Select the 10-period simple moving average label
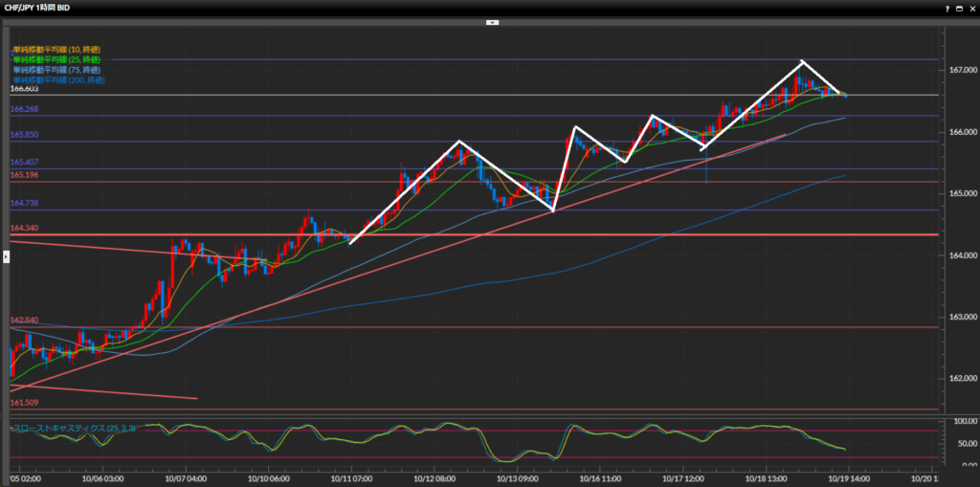 coord(56,49)
